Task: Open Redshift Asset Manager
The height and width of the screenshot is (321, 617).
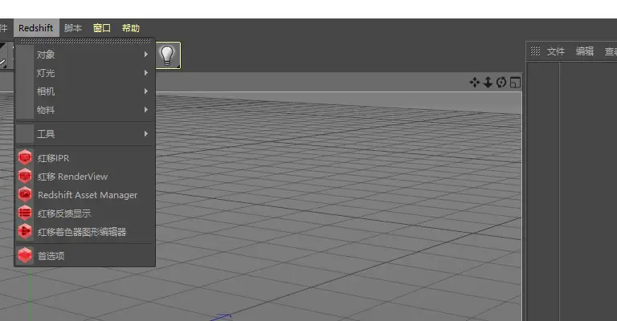Action: [x=84, y=195]
